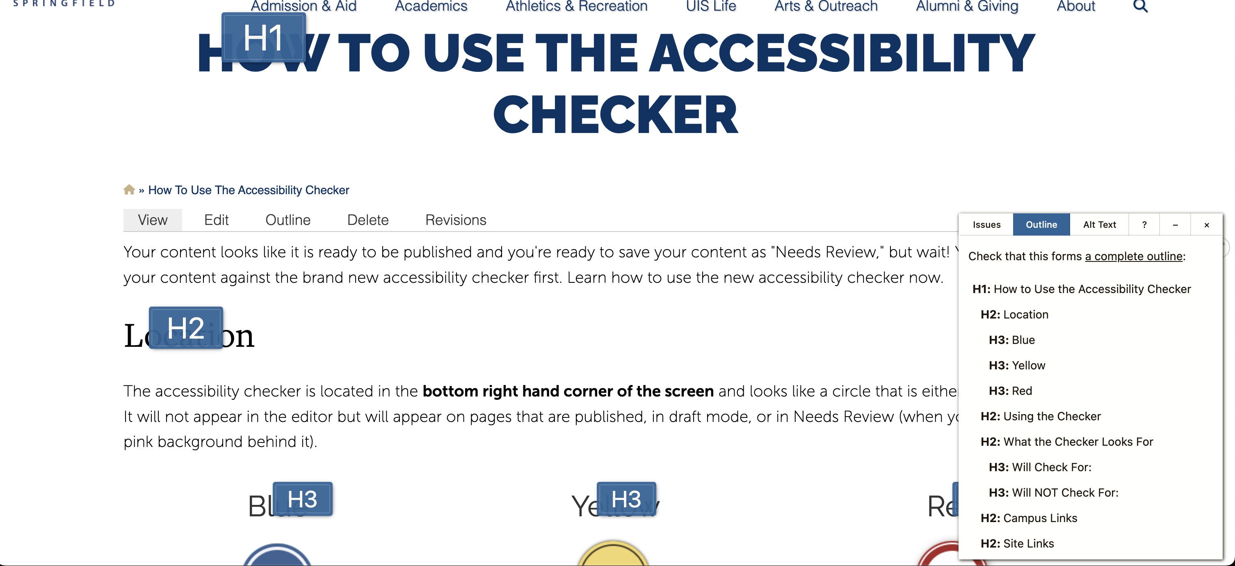Click breadcrumb home icon
This screenshot has width=1235, height=566.
tap(128, 190)
